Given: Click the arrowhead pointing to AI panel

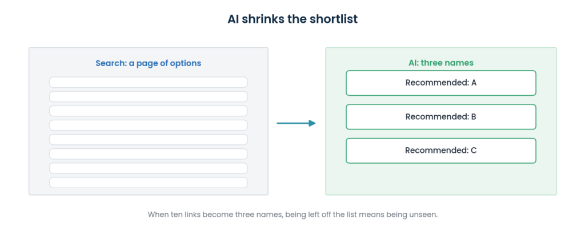Looking at the screenshot, I should click(x=312, y=123).
